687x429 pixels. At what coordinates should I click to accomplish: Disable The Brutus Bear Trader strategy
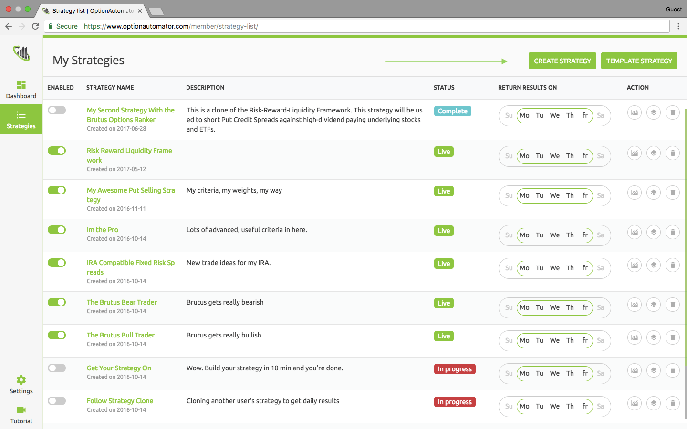click(57, 302)
